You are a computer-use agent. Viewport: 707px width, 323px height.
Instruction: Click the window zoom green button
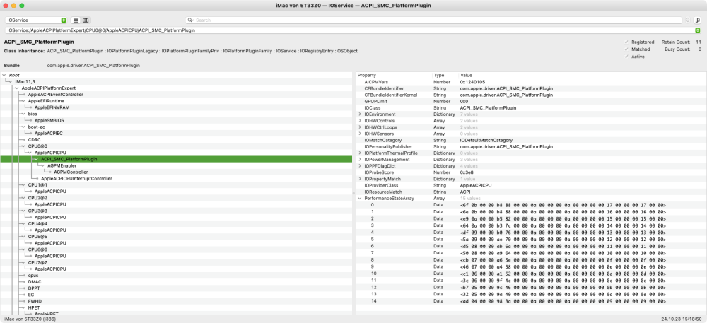click(x=22, y=6)
